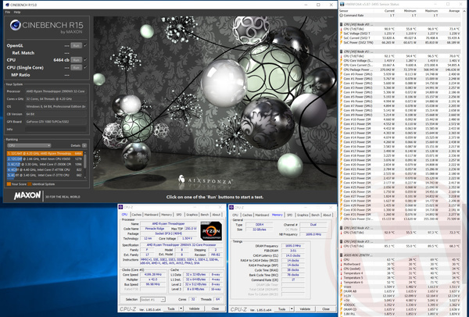Select the Core i7-3770 ranking row
The width and height of the screenshot is (469, 317).
point(45,175)
